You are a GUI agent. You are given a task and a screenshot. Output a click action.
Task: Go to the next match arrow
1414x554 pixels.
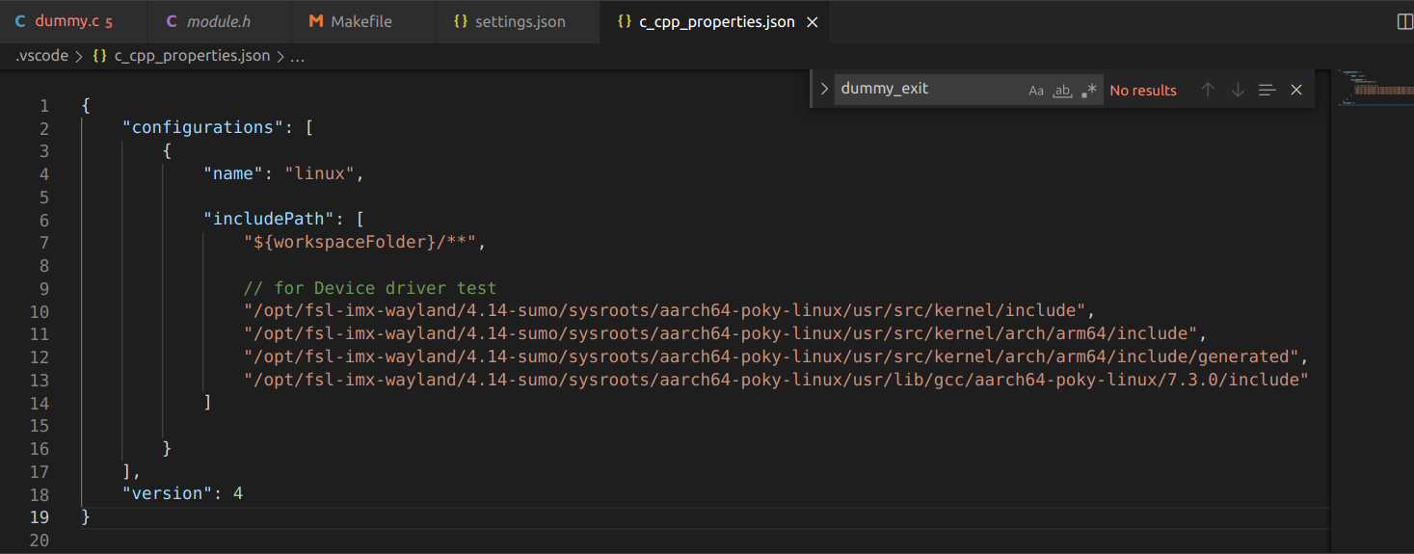pyautogui.click(x=1238, y=90)
